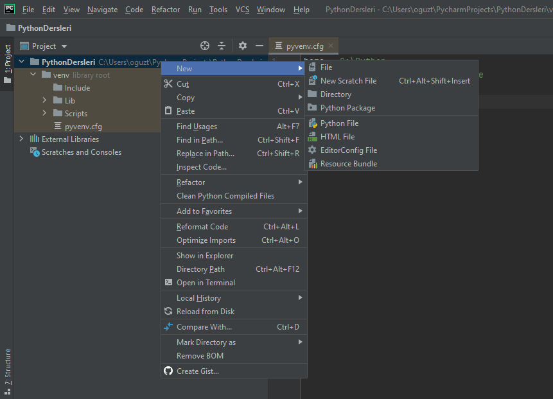Screen dimensions: 553x399
Task: Click the compare arrows icon beside Compare With
Action: 168,326
